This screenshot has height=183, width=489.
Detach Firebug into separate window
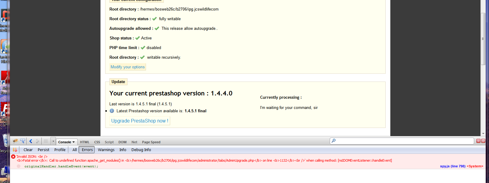[x=483, y=141]
